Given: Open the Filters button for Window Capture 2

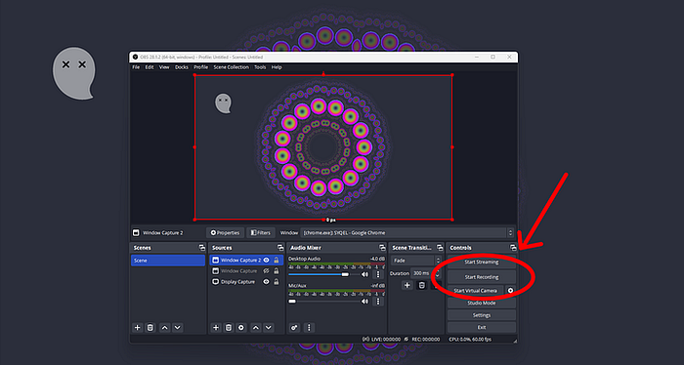Looking at the screenshot, I should [x=261, y=232].
